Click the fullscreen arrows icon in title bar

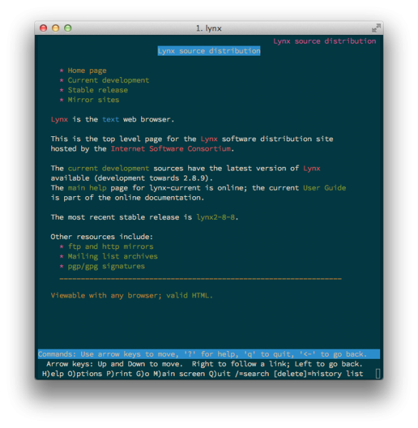point(376,28)
